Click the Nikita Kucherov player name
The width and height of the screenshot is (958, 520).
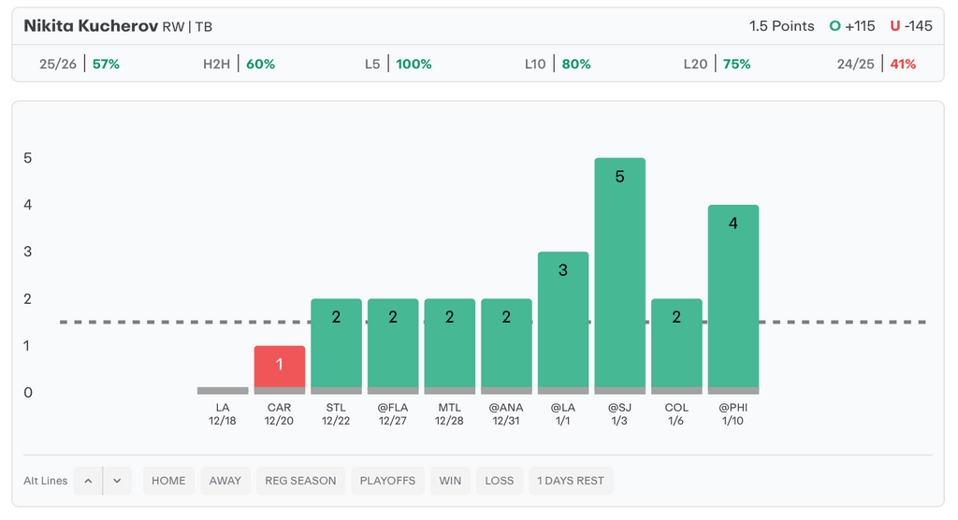[x=90, y=26]
